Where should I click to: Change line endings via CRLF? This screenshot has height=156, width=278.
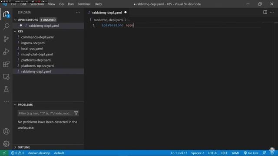click(224, 153)
